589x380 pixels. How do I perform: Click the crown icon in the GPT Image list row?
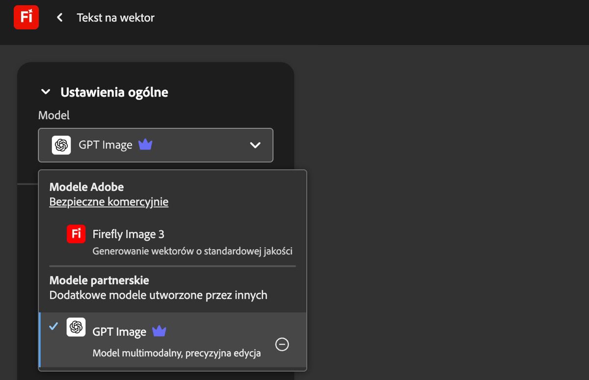(x=159, y=331)
